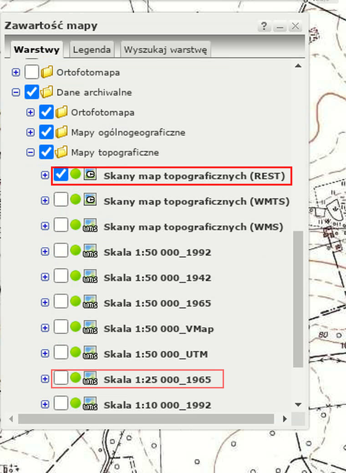Image resolution: width=346 pixels, height=473 pixels.
Task: Expand Skany map topograficznych (WMTS) layer
Action: (x=45, y=200)
